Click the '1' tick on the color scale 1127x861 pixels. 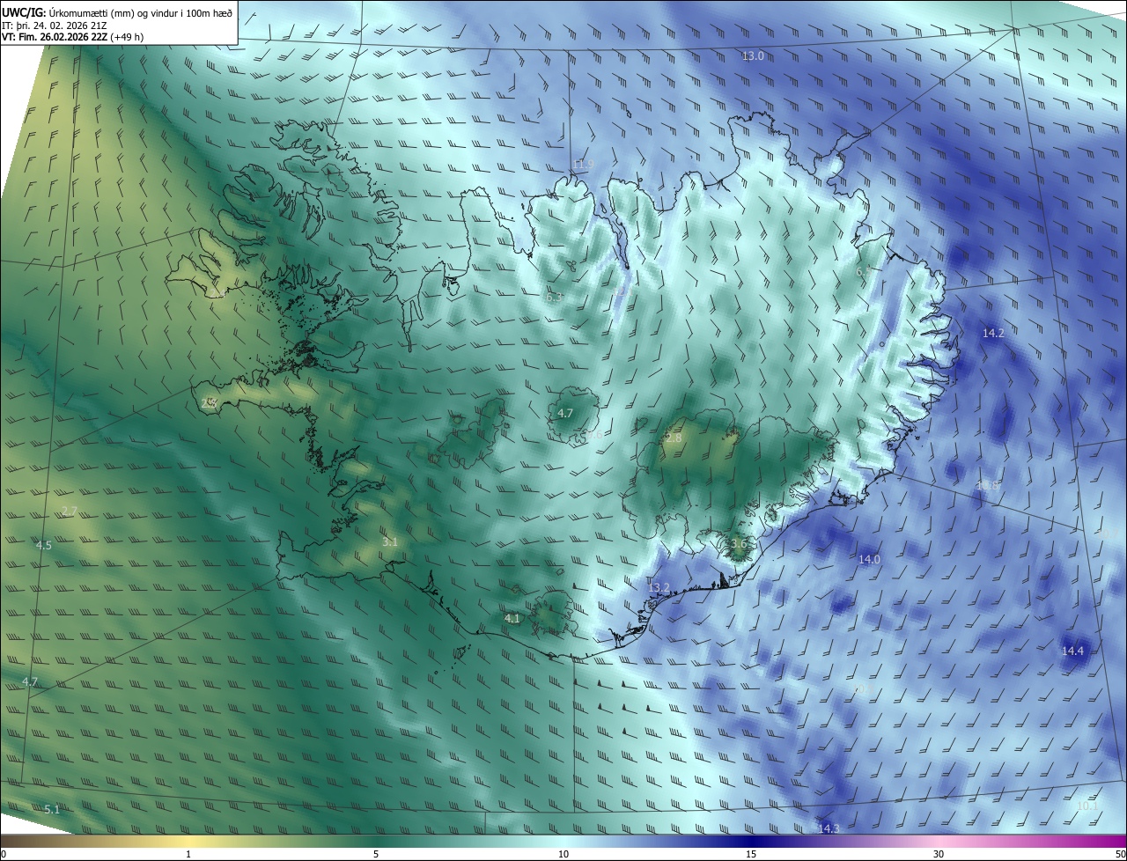coord(188,854)
